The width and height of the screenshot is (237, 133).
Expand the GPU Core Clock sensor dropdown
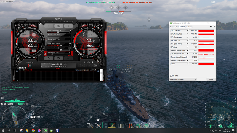(x=187, y=31)
